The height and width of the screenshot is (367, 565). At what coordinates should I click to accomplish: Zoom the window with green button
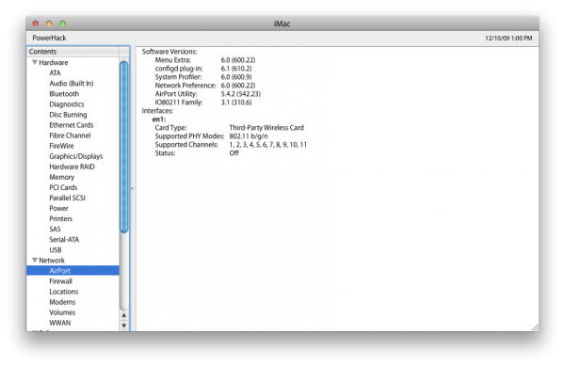63,24
